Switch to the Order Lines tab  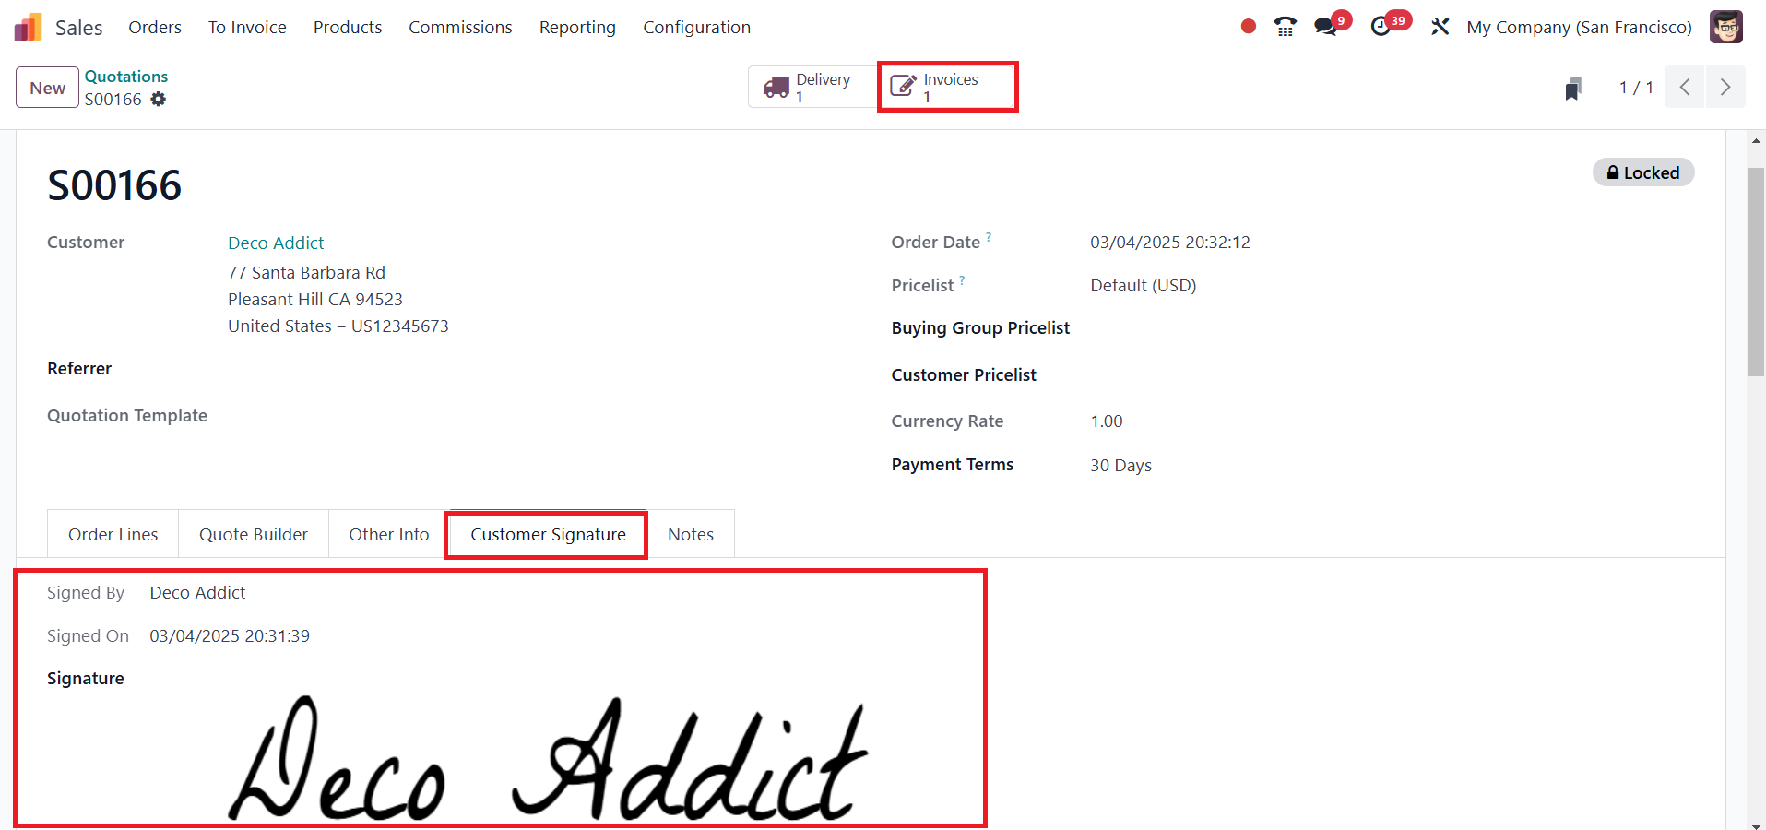click(113, 534)
